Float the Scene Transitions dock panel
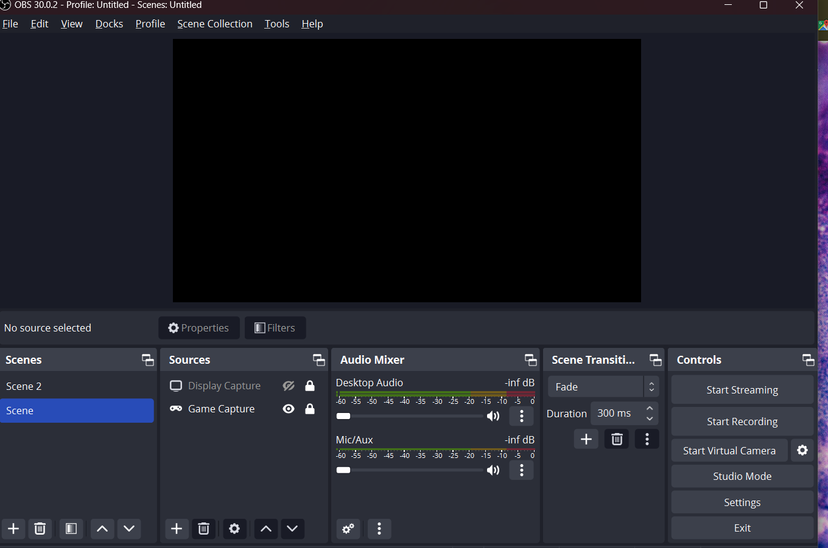This screenshot has width=828, height=548. 656,360
